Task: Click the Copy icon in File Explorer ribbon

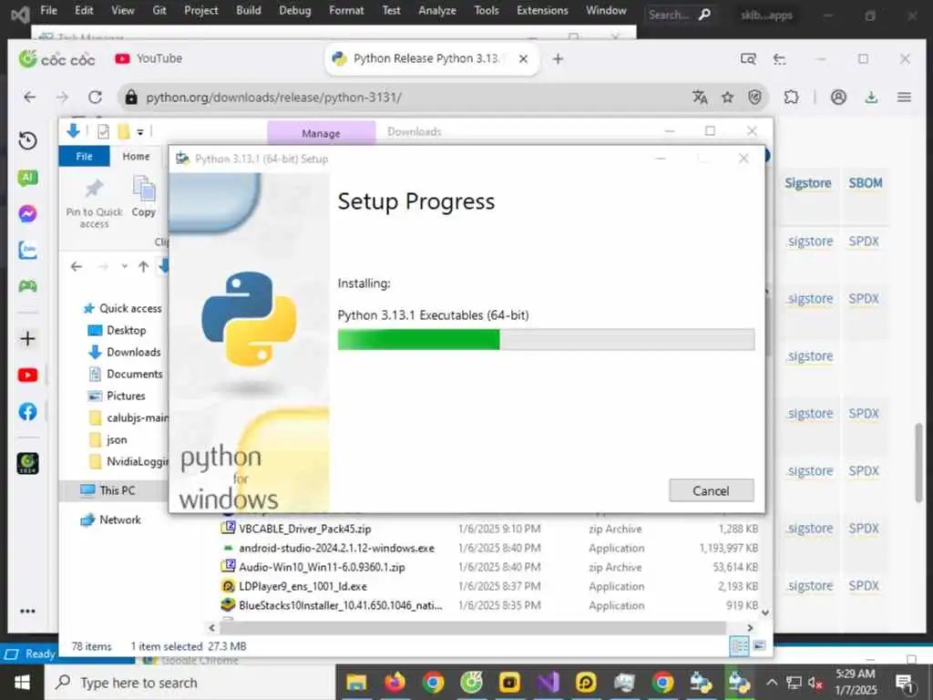Action: (143, 197)
